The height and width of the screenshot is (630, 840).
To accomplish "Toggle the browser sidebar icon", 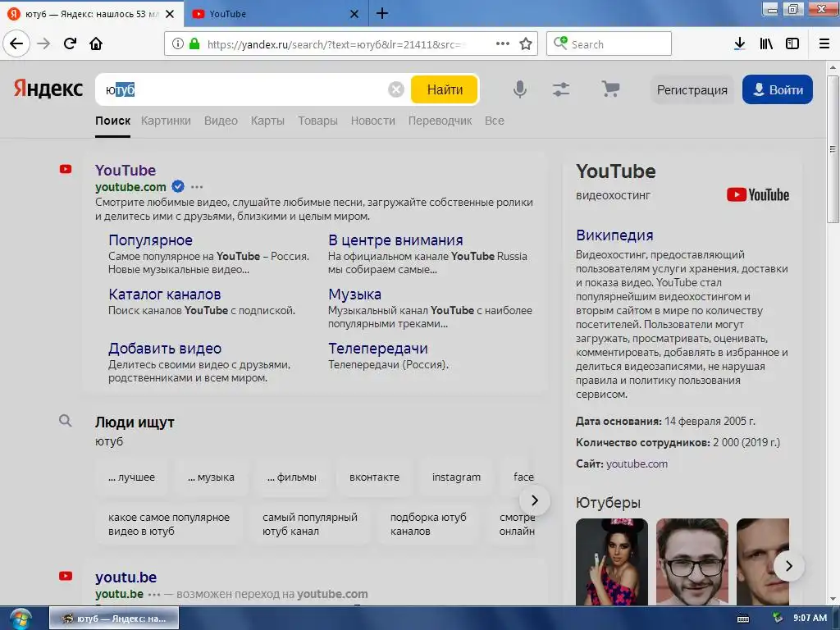I will tap(792, 43).
